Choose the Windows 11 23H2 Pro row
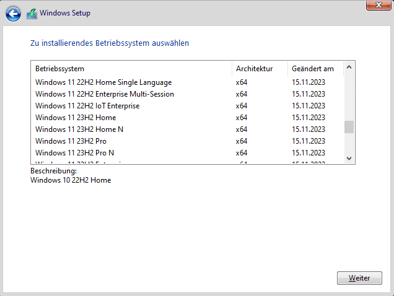The width and height of the screenshot is (394, 296). click(187, 141)
